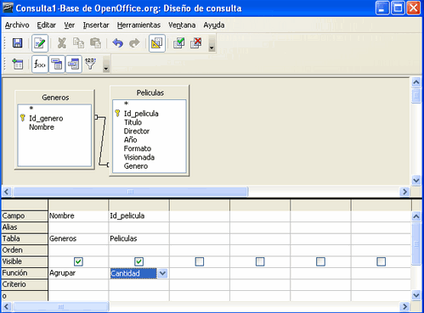Click the Generos table title bar
The width and height of the screenshot is (424, 313).
[54, 98]
